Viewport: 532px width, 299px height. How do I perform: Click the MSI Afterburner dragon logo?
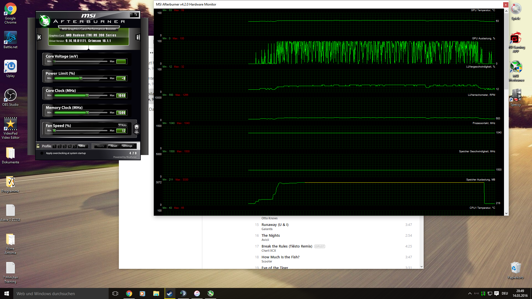(44, 20)
